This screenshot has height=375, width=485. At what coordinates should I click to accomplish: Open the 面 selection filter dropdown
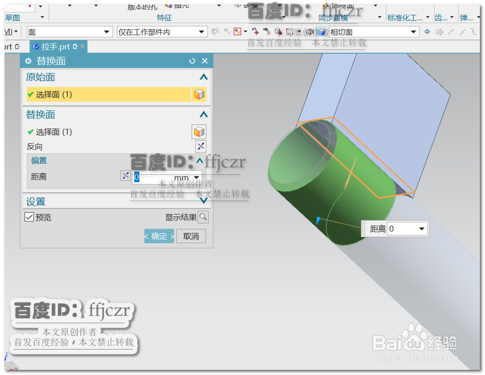tap(107, 32)
